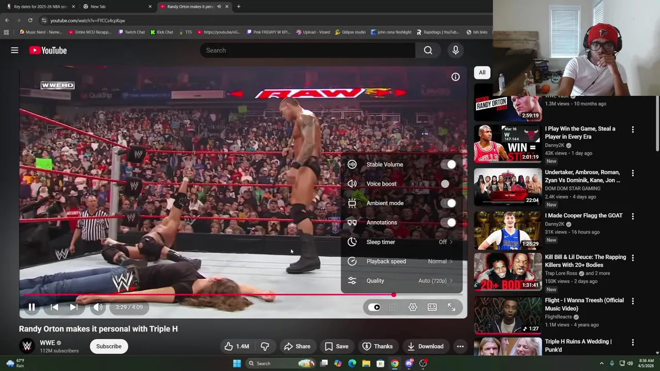The image size is (660, 371).
Task: Close the player settings gear menu
Action: tap(412, 307)
